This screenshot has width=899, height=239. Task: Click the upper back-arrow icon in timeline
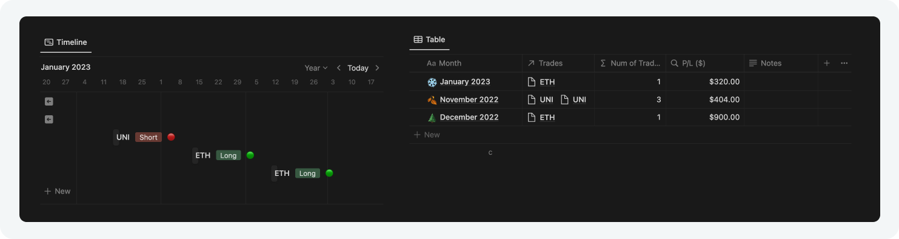click(49, 101)
